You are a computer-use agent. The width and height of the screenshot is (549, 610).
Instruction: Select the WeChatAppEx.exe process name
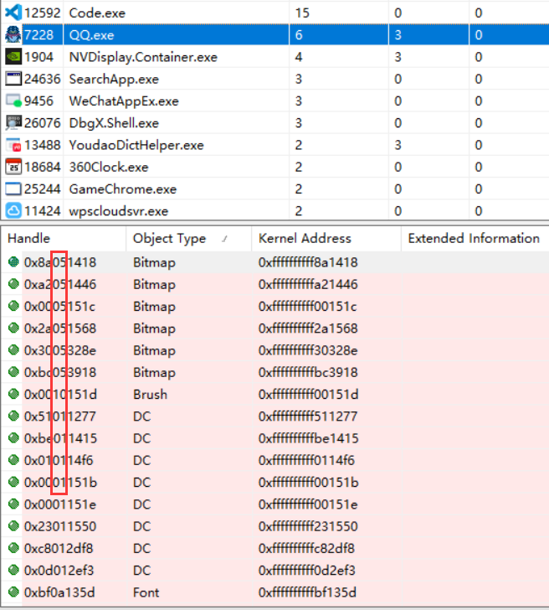tap(124, 101)
